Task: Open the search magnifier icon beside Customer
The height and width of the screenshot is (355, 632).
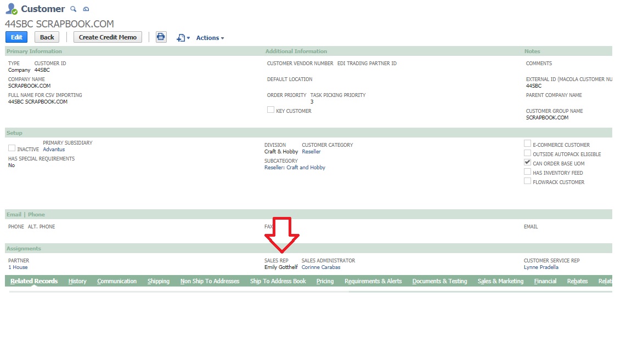Action: tap(73, 9)
